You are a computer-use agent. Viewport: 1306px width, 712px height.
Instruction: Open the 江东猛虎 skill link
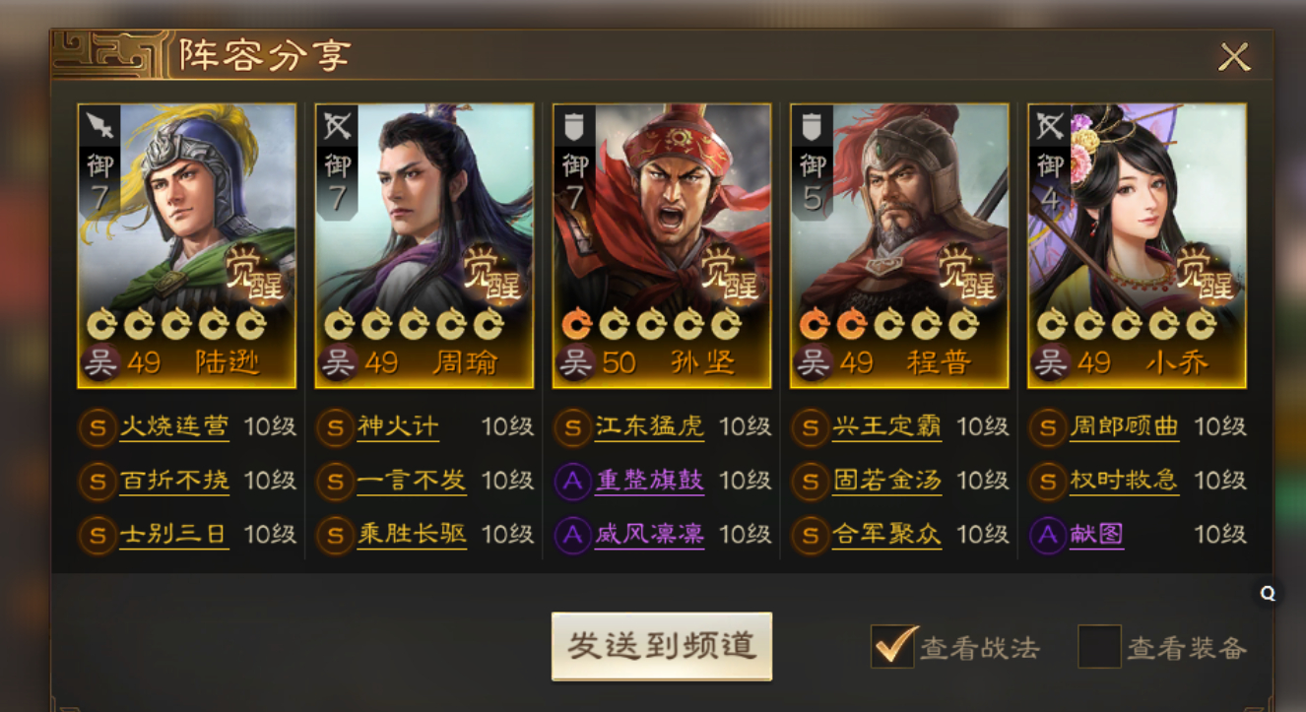point(649,427)
